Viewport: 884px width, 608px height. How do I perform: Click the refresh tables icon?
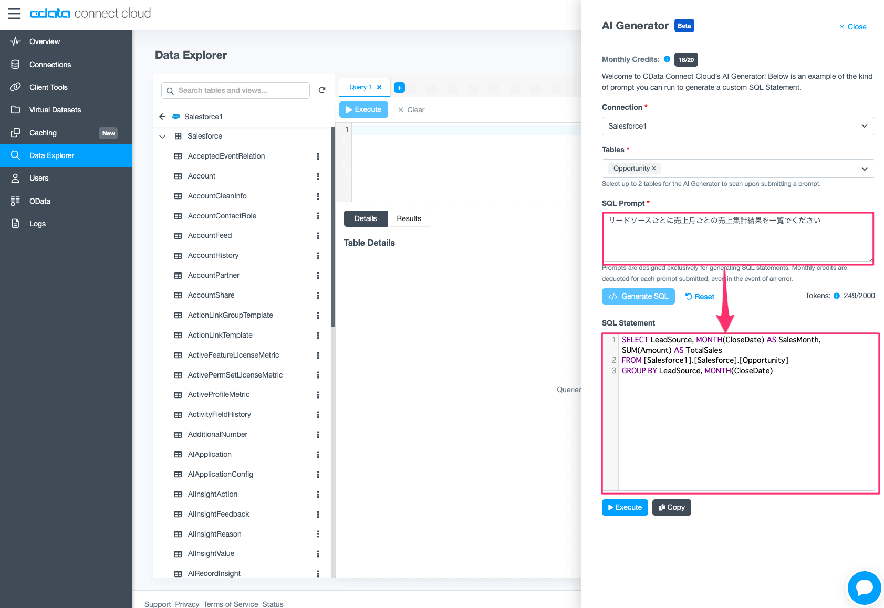coord(322,90)
